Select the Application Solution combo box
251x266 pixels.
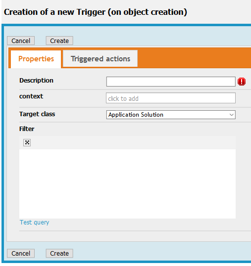pos(171,115)
